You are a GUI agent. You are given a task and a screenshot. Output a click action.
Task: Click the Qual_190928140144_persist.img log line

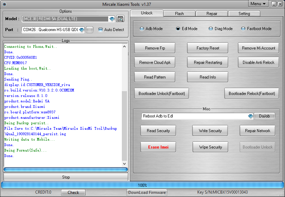click(x=35, y=134)
